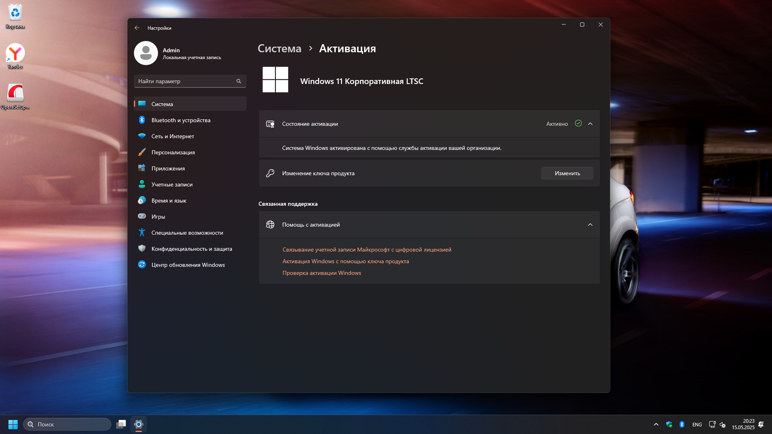Open 'Активация Windows с помощью ключа продукта' link
Viewport: 772px width, 434px height.
point(346,261)
